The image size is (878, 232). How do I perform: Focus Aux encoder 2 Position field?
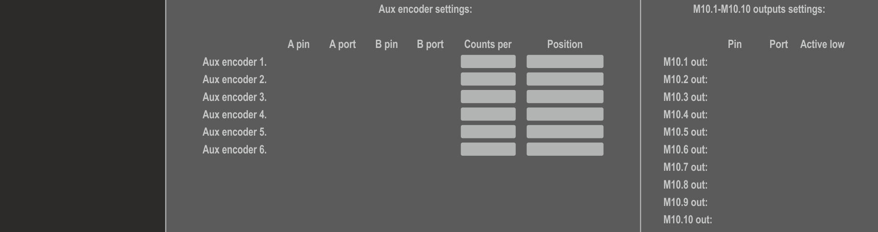[565, 79]
